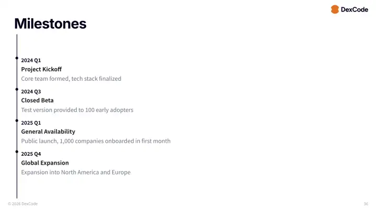Click the DexCode brand name text
Viewport: 376px width, 211px height.
pyautogui.click(x=355, y=9)
